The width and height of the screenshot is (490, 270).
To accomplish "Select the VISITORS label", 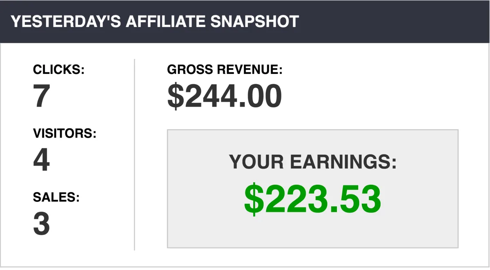I will coord(65,134).
